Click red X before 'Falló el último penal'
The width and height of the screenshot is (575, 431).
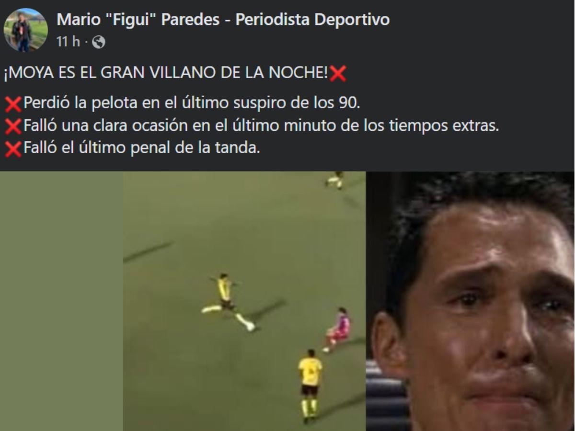(13, 149)
